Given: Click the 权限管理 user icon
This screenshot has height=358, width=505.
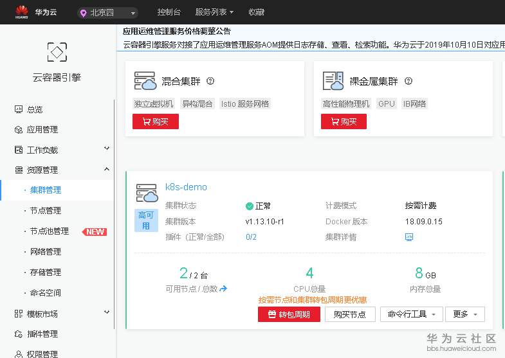Looking at the screenshot, I should [19, 354].
